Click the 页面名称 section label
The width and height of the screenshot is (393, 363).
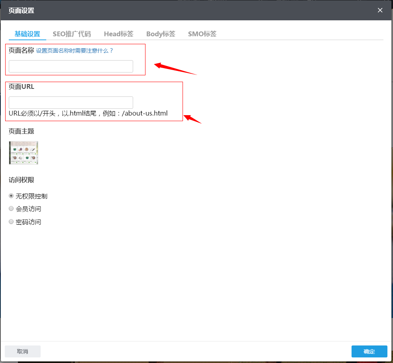coord(22,50)
